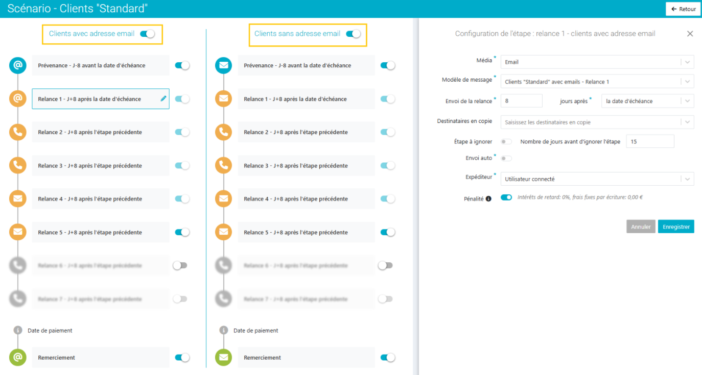The height and width of the screenshot is (375, 702).
Task: Select the Prévenance step in no-email column
Action: tap(307, 65)
